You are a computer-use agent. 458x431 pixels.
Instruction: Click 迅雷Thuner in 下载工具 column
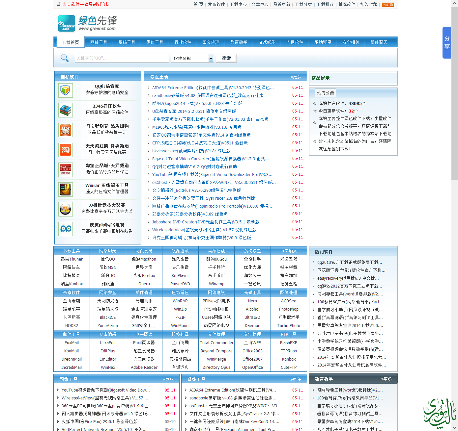pos(72,259)
